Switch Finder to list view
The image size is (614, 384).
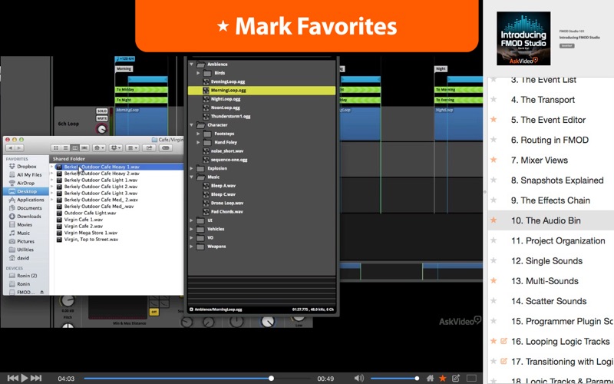point(65,148)
